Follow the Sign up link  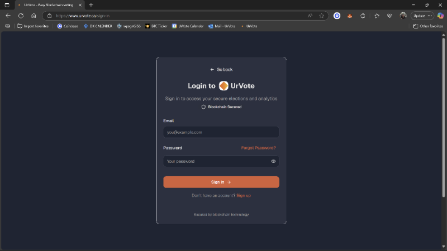(244, 195)
